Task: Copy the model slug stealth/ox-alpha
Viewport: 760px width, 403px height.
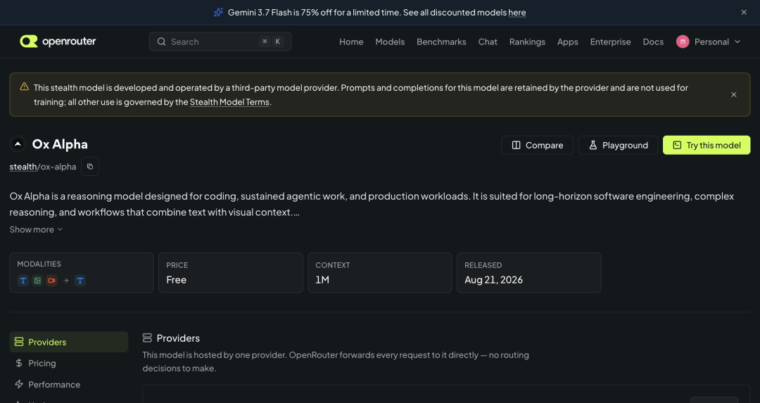Action: pyautogui.click(x=89, y=166)
